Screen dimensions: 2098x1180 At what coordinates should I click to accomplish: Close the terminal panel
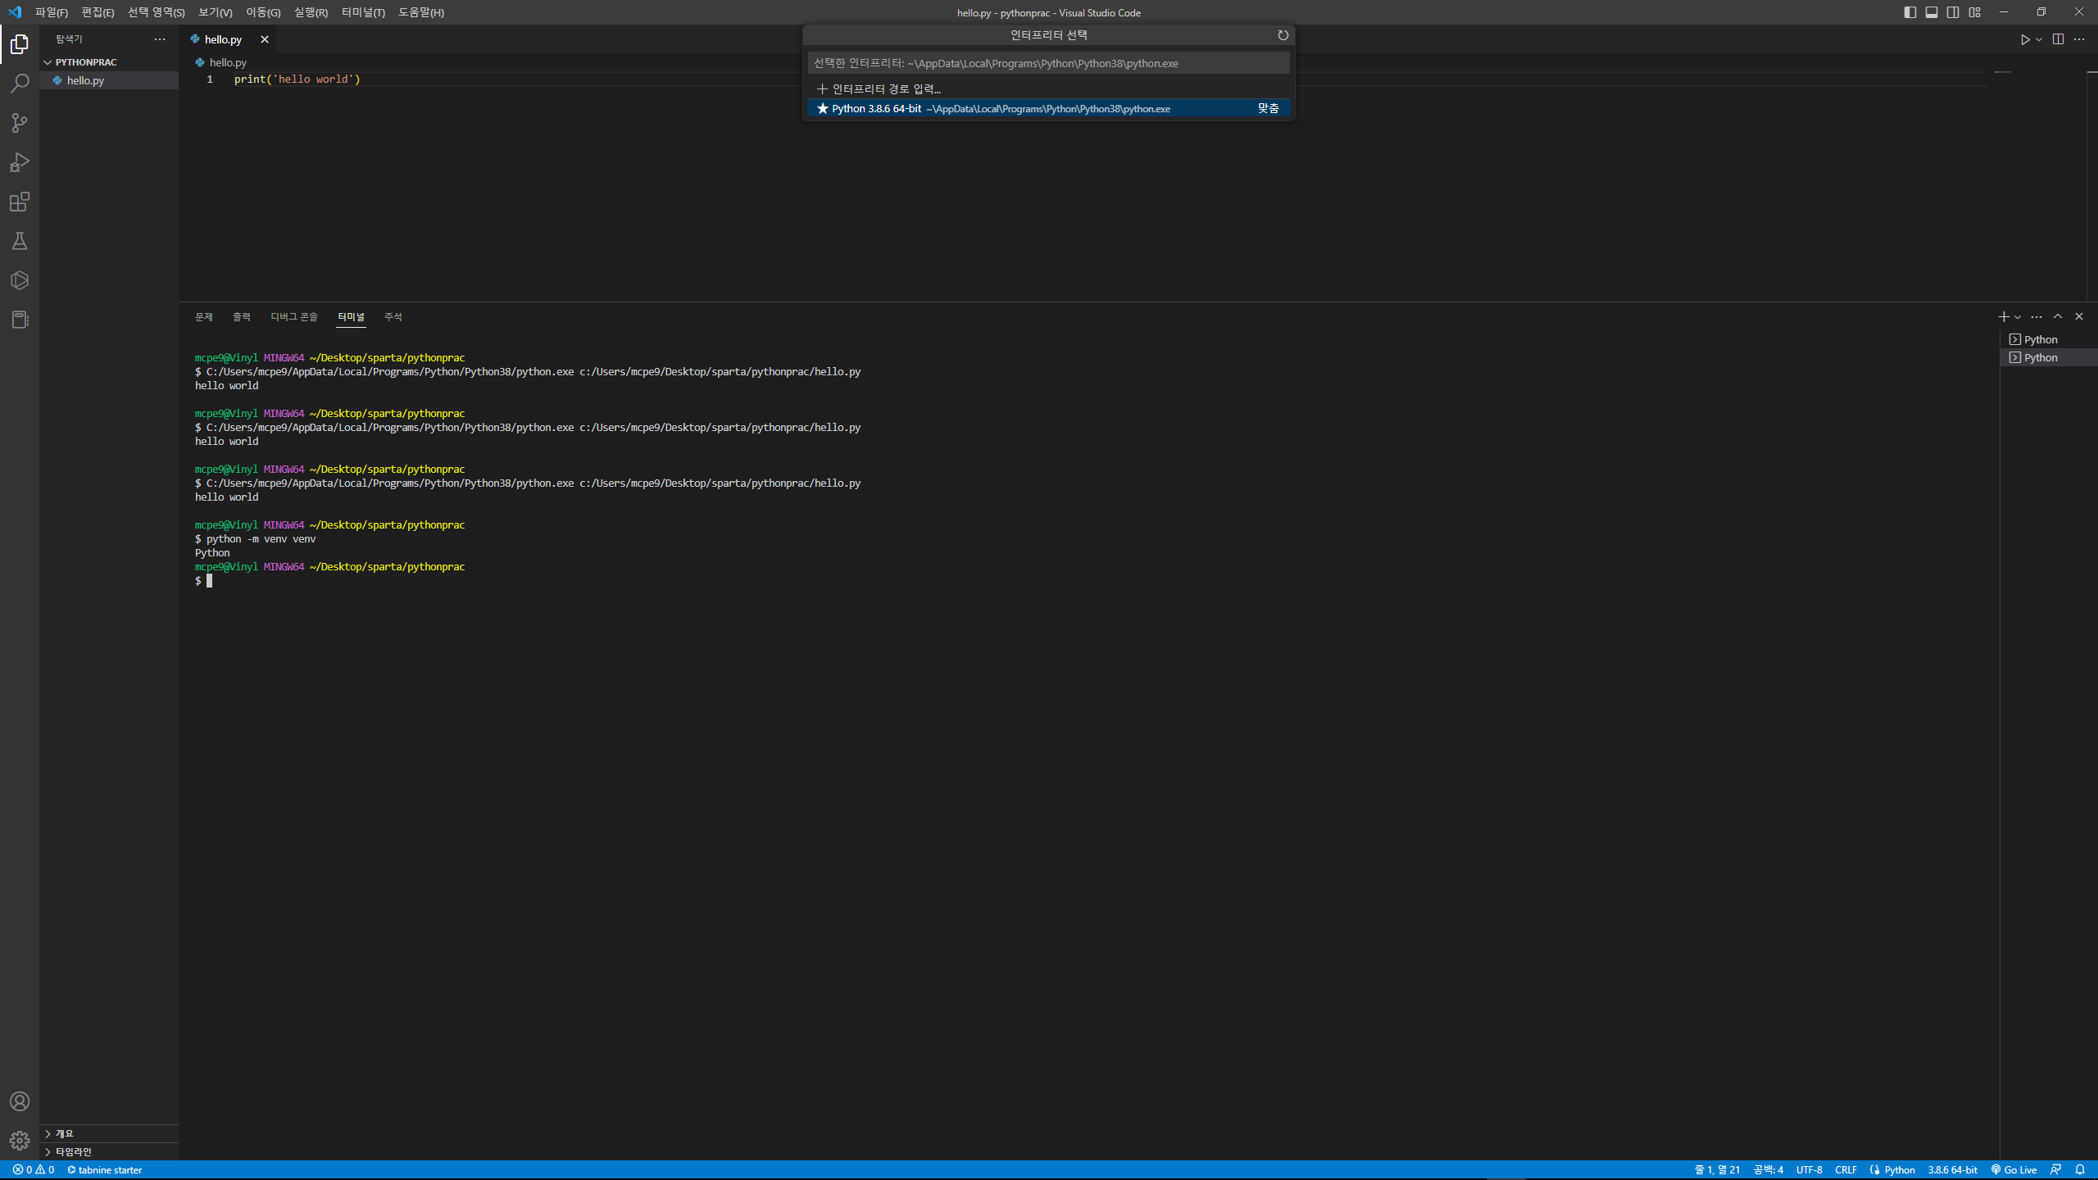click(2079, 316)
